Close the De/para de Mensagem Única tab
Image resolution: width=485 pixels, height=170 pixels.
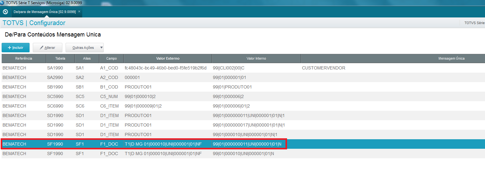(79, 11)
